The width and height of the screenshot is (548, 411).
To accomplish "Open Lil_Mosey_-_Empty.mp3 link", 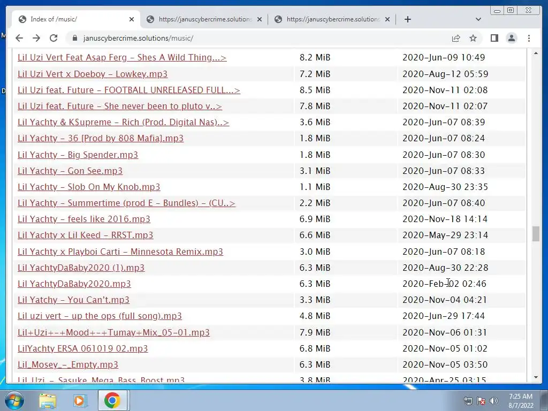I will pyautogui.click(x=68, y=364).
